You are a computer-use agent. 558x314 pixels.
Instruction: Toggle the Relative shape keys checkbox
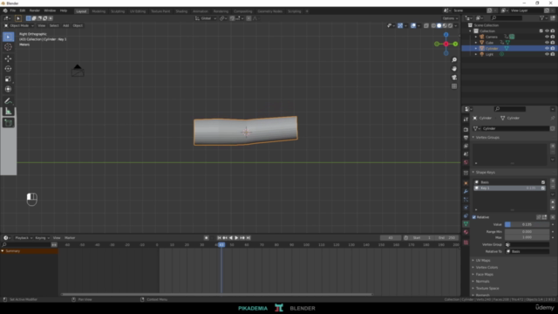(x=474, y=217)
